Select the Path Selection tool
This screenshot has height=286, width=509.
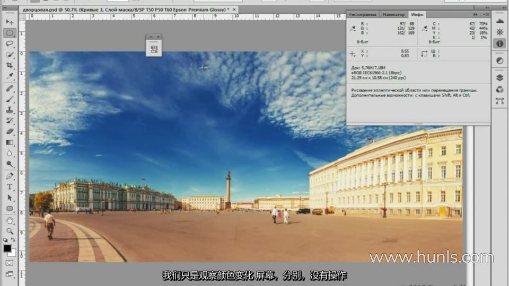pos(10,198)
